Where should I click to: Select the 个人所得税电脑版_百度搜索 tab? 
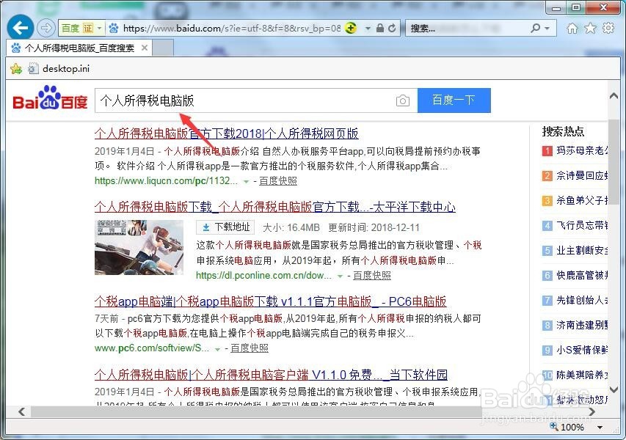[79, 48]
